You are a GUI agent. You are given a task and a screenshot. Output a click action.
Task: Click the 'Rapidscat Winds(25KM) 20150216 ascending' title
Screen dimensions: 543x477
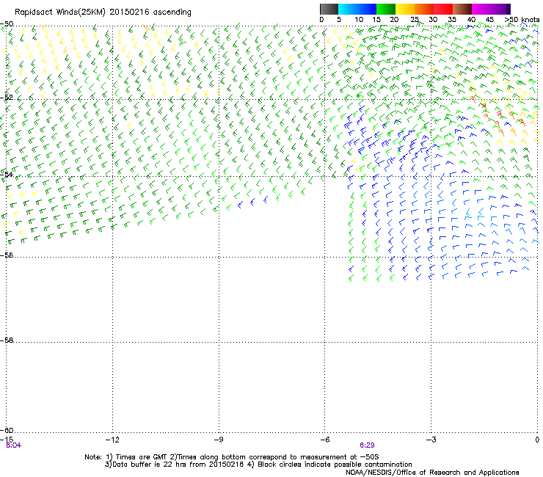[103, 12]
